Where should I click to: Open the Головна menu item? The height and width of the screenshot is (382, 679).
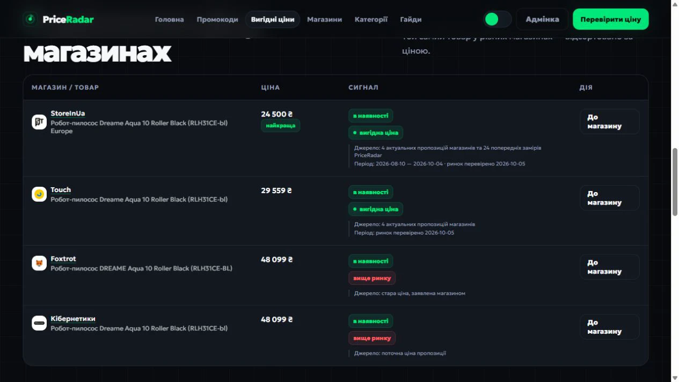pyautogui.click(x=170, y=19)
